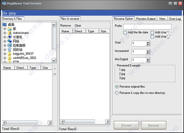
Task: Click the MagiName app icon in title bar
Action: click(4, 3)
